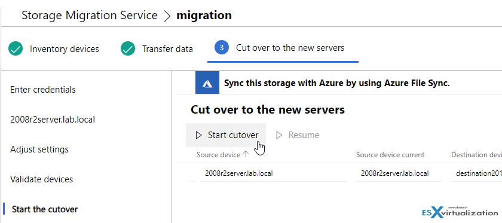Select 2008r2server.lab.local in the sidebar
This screenshot has width=502, height=223.
tap(53, 120)
